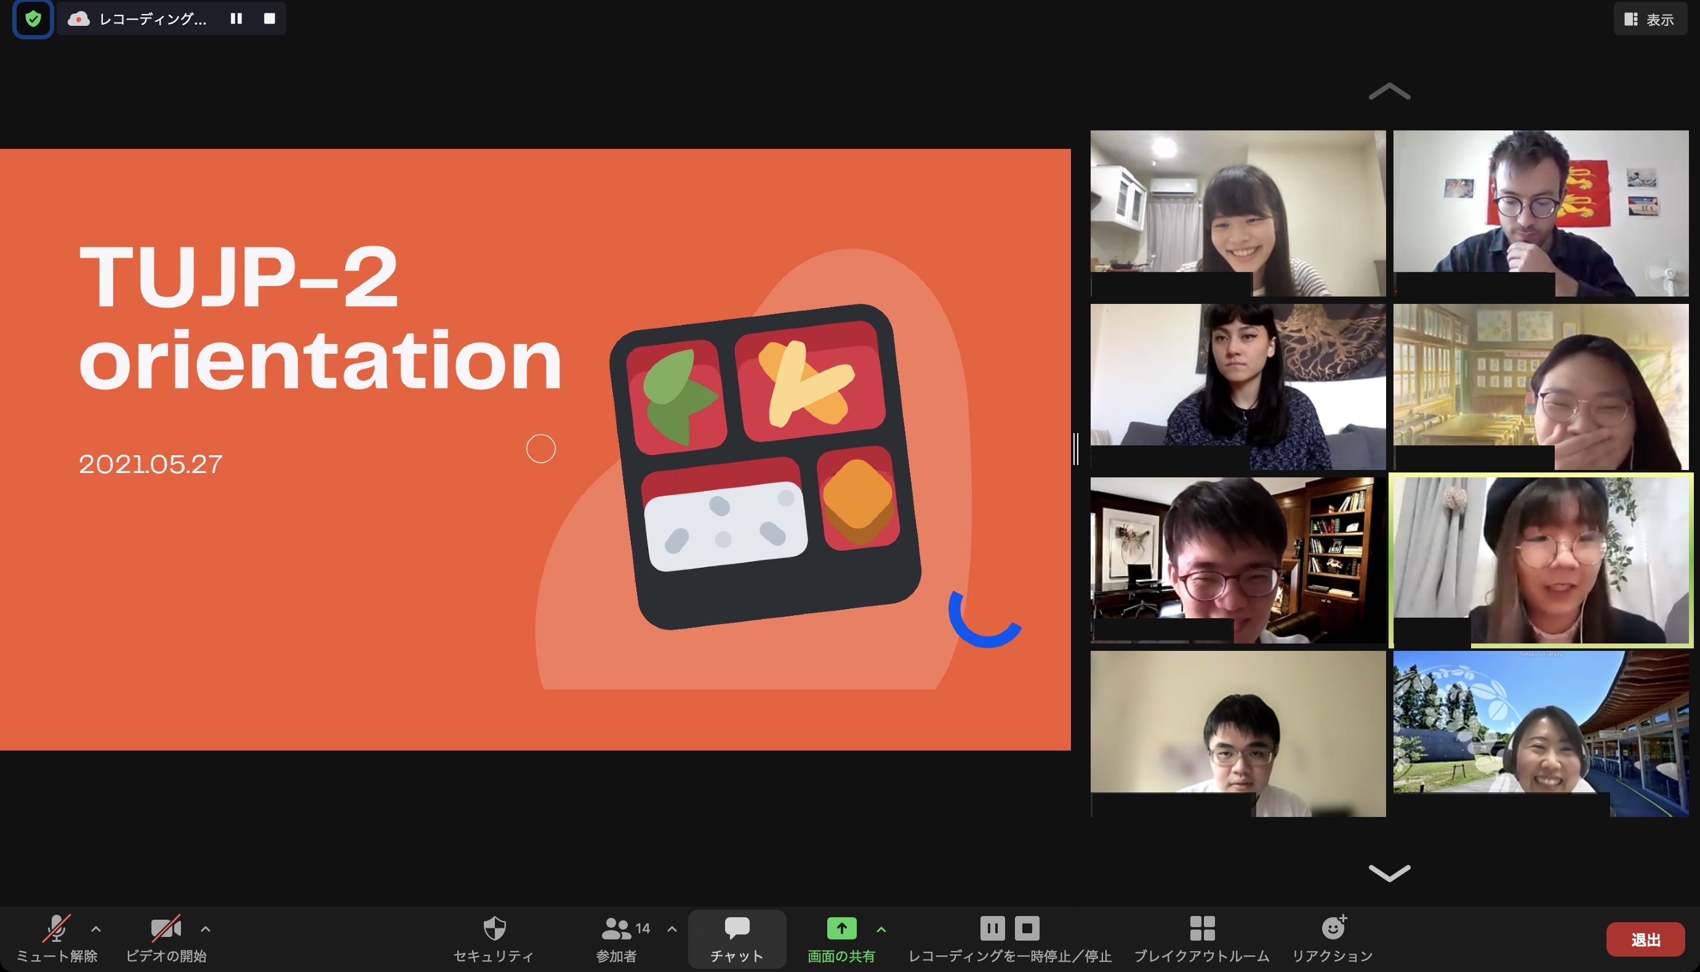Image resolution: width=1700 pixels, height=972 pixels.
Task: Open Reactions (リアクション) menu
Action: point(1333,939)
